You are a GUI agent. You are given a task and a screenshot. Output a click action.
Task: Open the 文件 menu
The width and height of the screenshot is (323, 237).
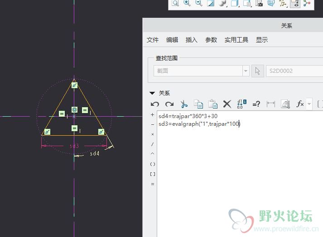(153, 40)
